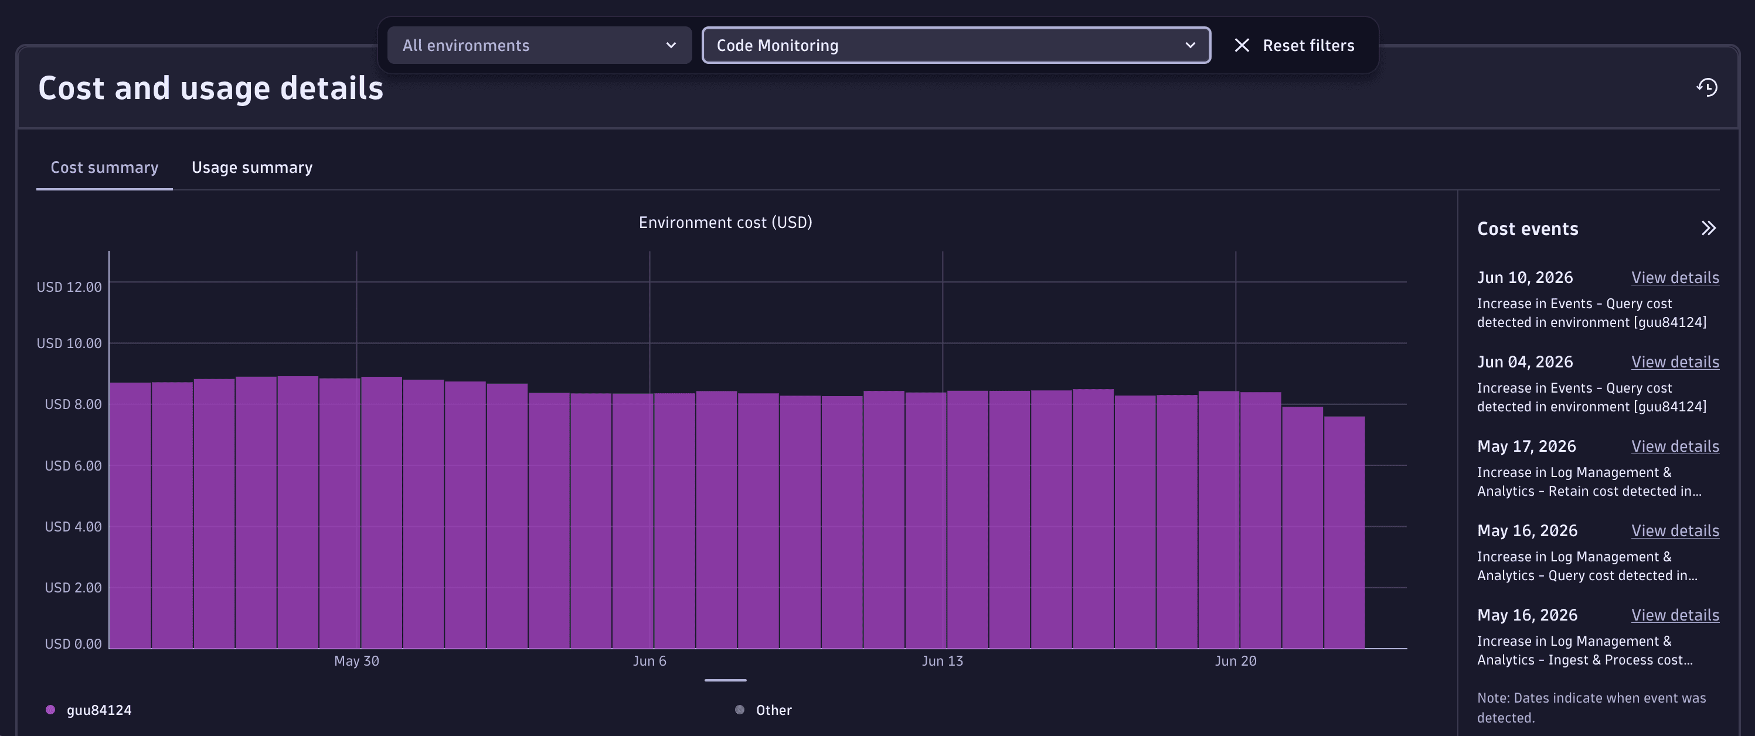Click the Jun 20 axis label
Screen dimensions: 1755x736
(1235, 660)
